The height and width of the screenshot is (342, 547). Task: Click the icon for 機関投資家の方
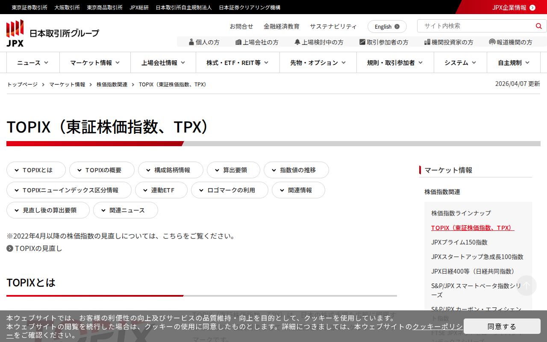click(427, 42)
